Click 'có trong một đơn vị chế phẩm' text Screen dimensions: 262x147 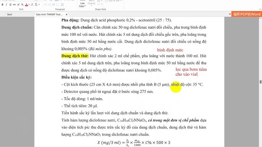pyautogui.click(x=173, y=120)
